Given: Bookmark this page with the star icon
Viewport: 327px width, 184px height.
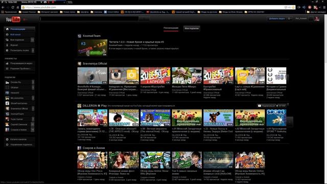Looking at the screenshot, I should [x=293, y=7].
